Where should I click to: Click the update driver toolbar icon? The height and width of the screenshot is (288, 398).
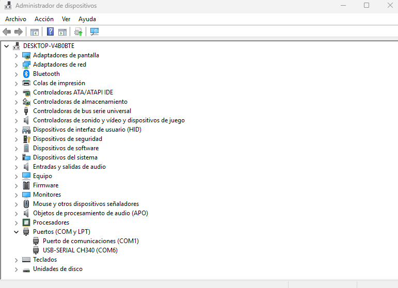(78, 31)
